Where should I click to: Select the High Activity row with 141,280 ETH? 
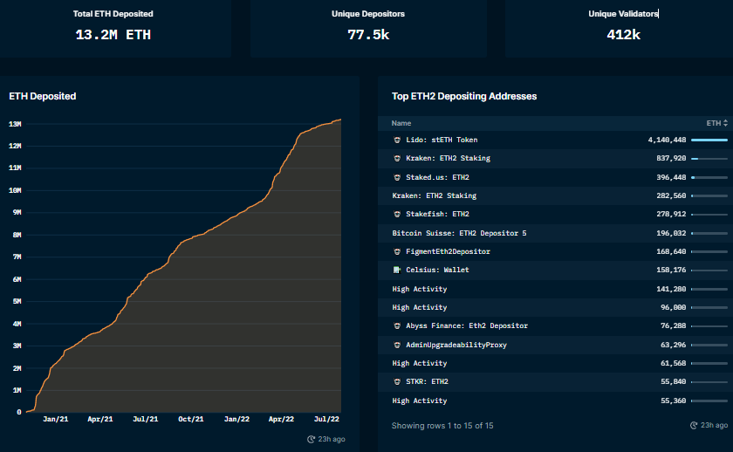pyautogui.click(x=420, y=289)
